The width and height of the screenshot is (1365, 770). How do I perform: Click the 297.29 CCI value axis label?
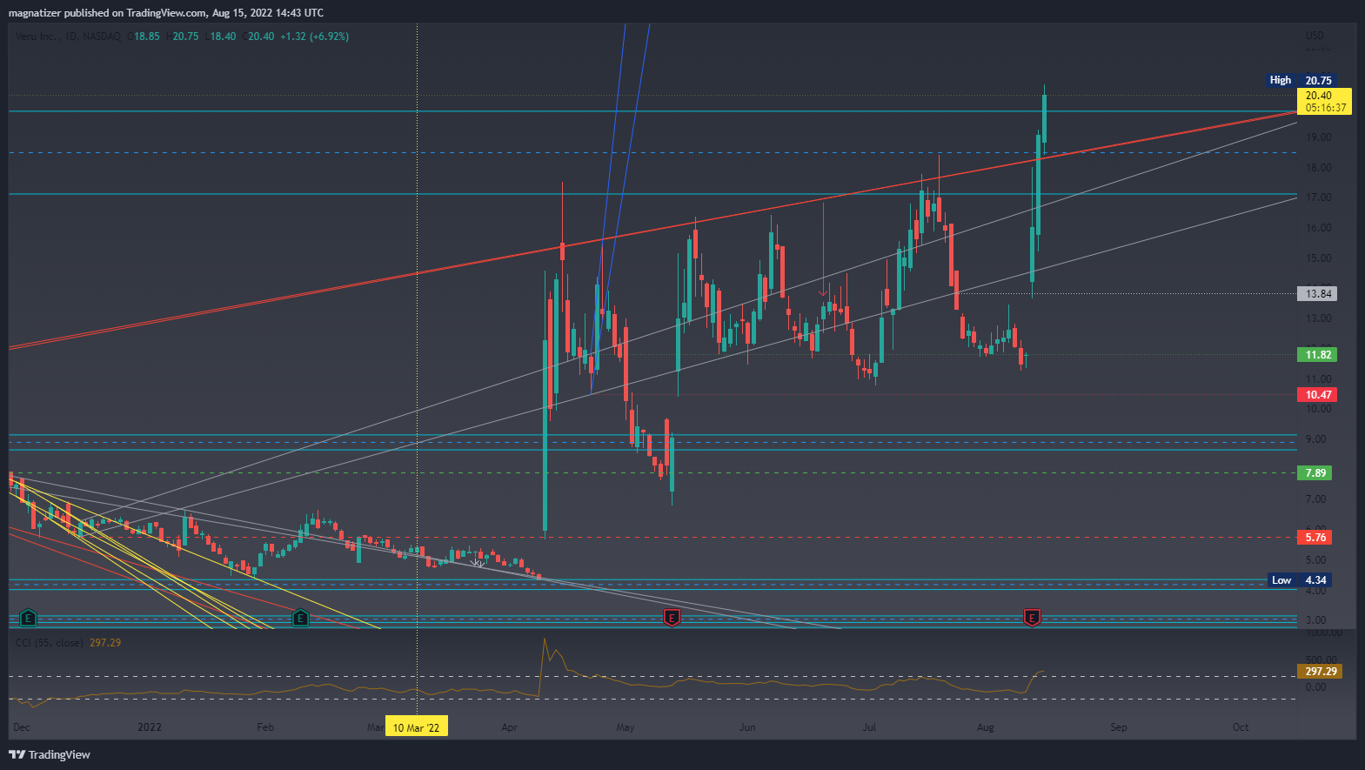click(x=1320, y=672)
